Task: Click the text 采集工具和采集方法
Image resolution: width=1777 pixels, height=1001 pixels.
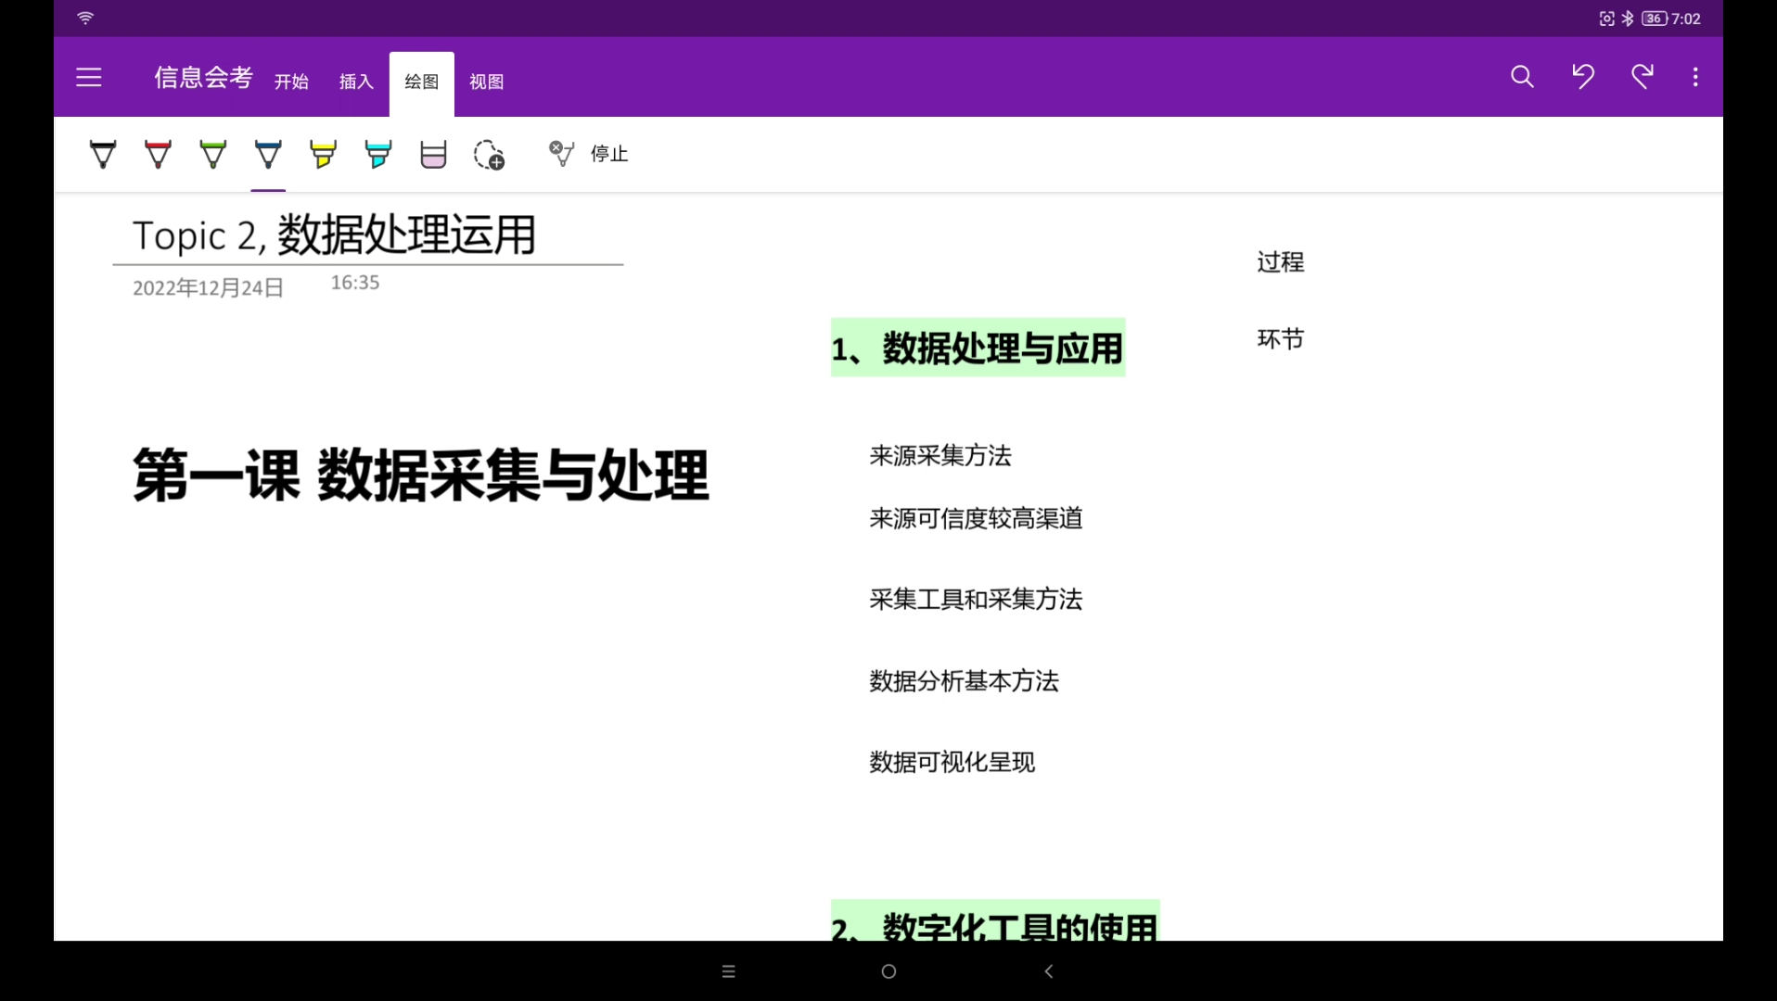Action: 976,600
